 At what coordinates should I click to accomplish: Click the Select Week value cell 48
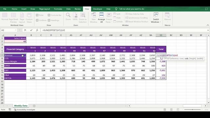[15, 42]
